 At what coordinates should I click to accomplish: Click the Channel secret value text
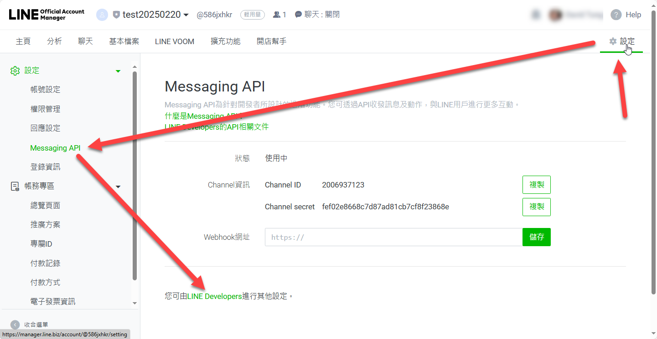[x=385, y=207]
